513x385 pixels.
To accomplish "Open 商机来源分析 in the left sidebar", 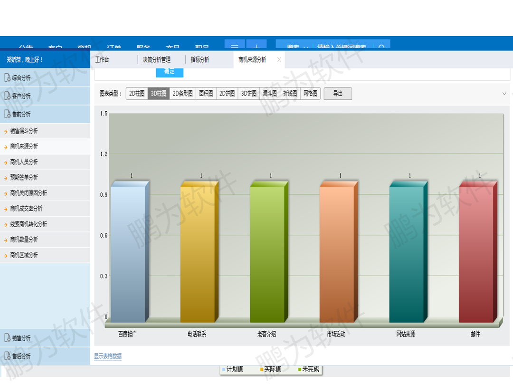I will coord(45,146).
